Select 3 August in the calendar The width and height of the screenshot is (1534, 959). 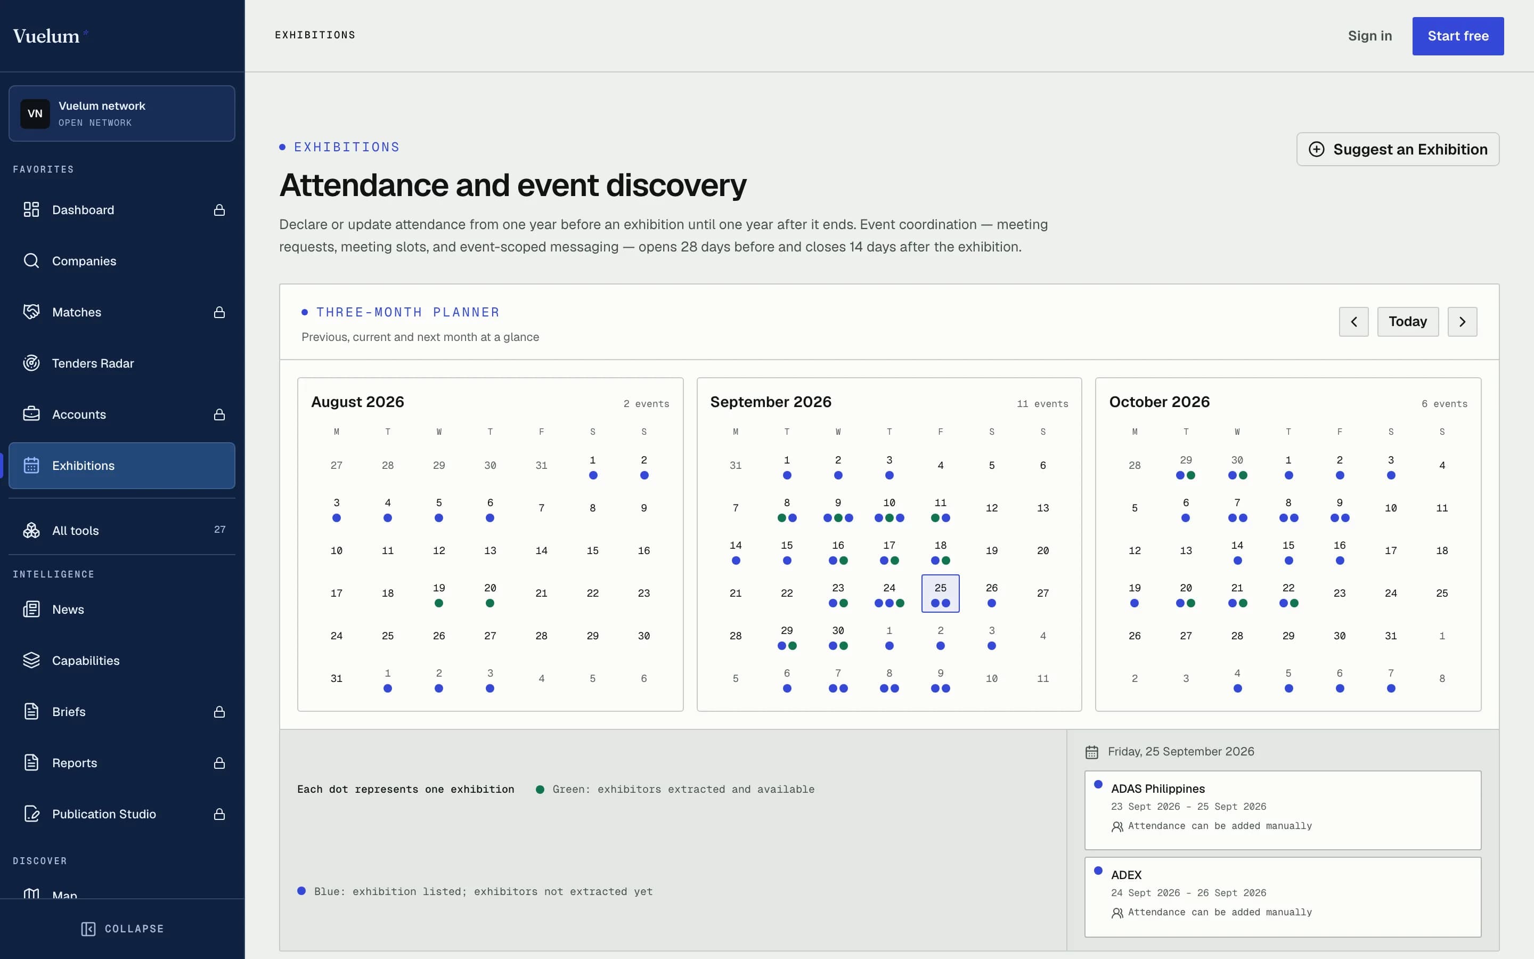pos(337,509)
